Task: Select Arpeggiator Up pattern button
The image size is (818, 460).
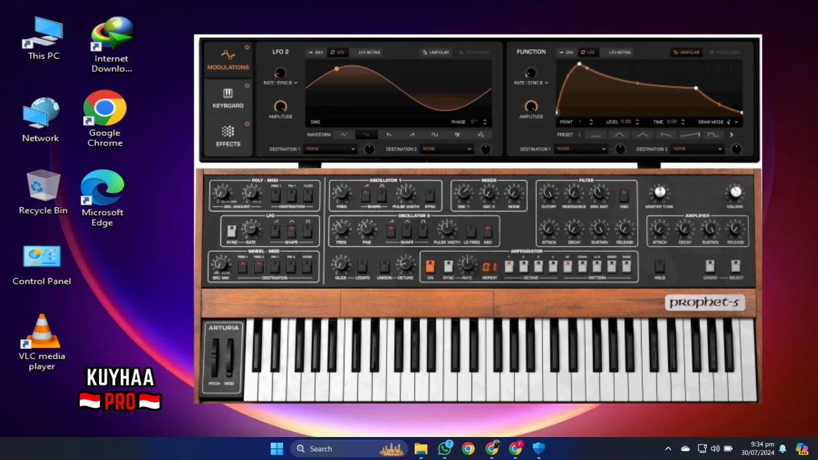Action: coord(567,266)
